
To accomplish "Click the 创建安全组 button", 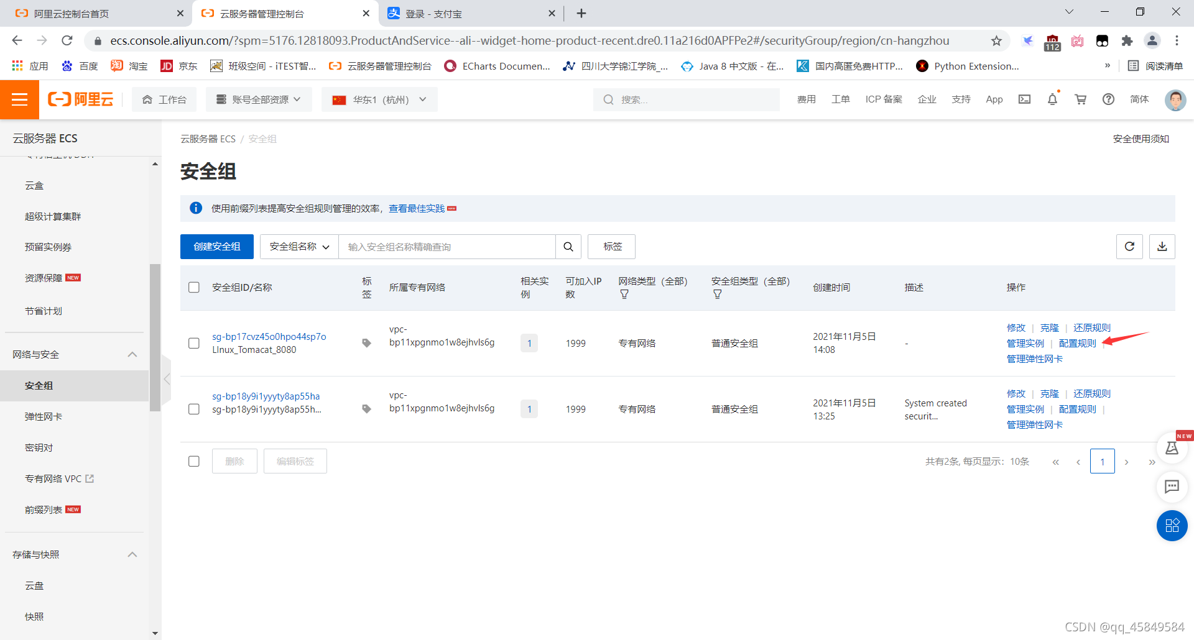I will (217, 247).
